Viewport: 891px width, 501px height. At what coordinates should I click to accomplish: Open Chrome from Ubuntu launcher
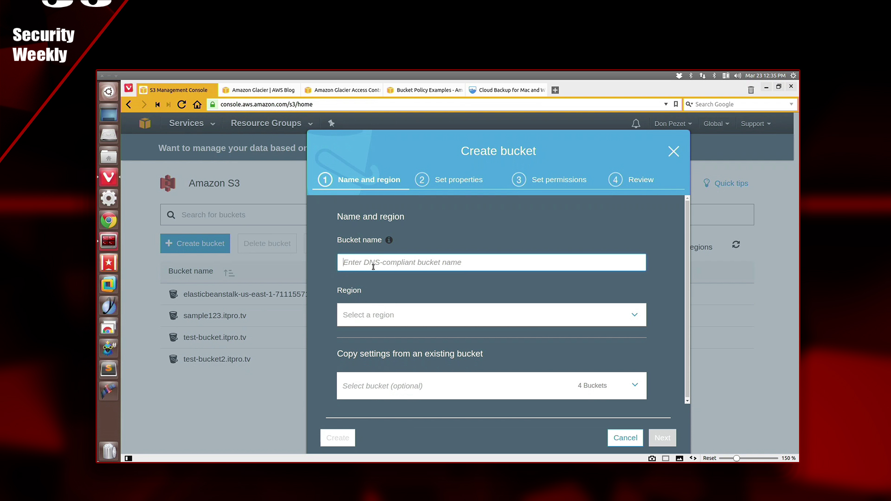point(109,220)
